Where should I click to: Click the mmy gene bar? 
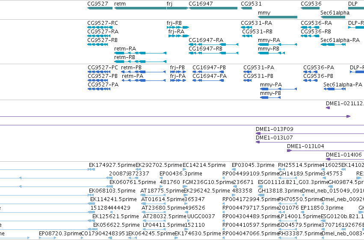point(278,17)
